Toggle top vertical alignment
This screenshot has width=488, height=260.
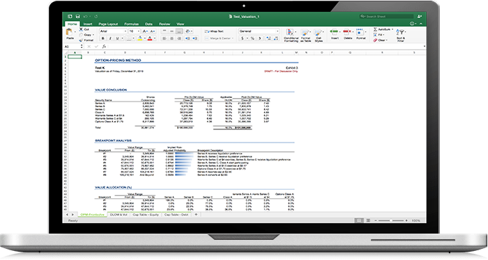(x=165, y=31)
